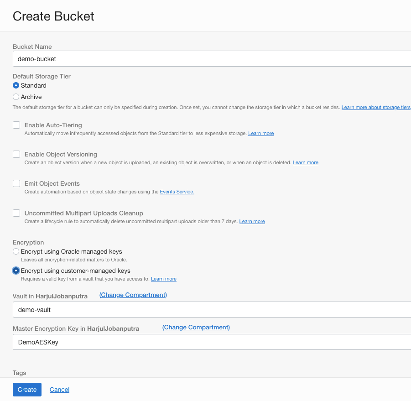Image resolution: width=411 pixels, height=401 pixels.
Task: Select the Standard storage tier
Action: [x=16, y=85]
